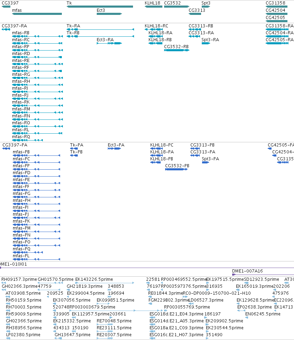
Task: Select the KLHL18-RB transcript label
Action: click(x=160, y=40)
